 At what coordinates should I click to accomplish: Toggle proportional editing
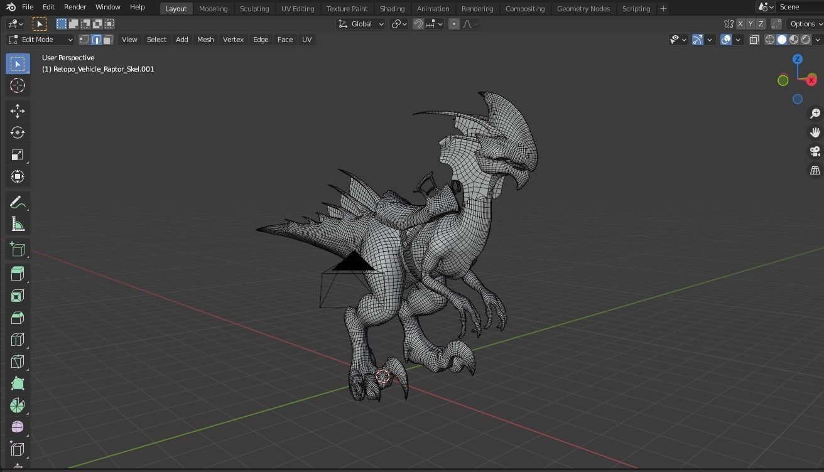454,24
